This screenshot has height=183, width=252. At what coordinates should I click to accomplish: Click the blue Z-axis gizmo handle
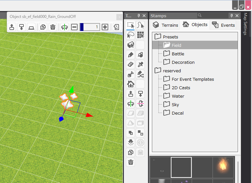pos(61,119)
